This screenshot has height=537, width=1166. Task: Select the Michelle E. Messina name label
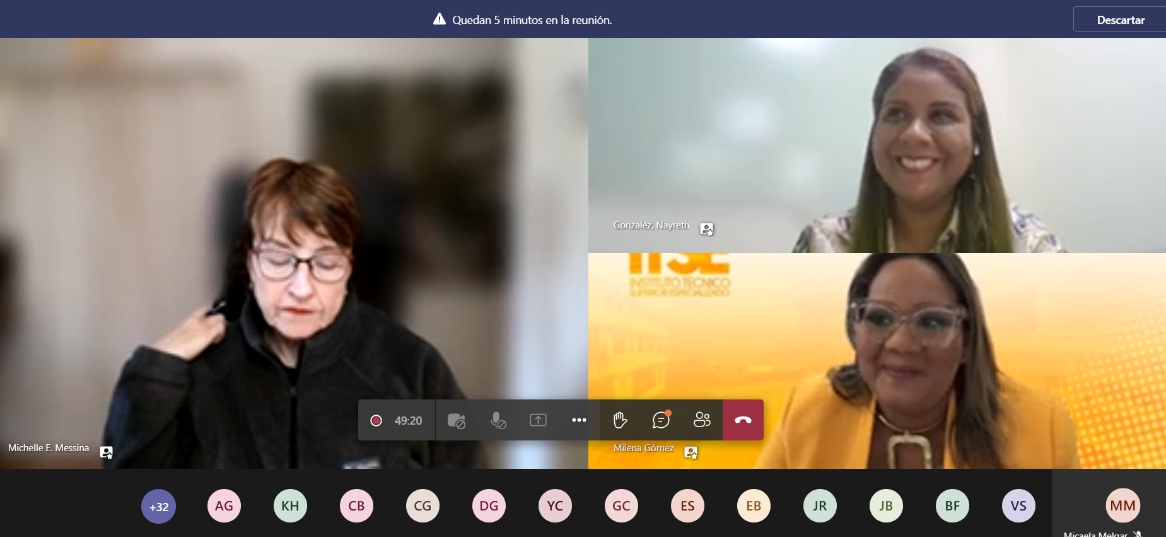pos(49,448)
